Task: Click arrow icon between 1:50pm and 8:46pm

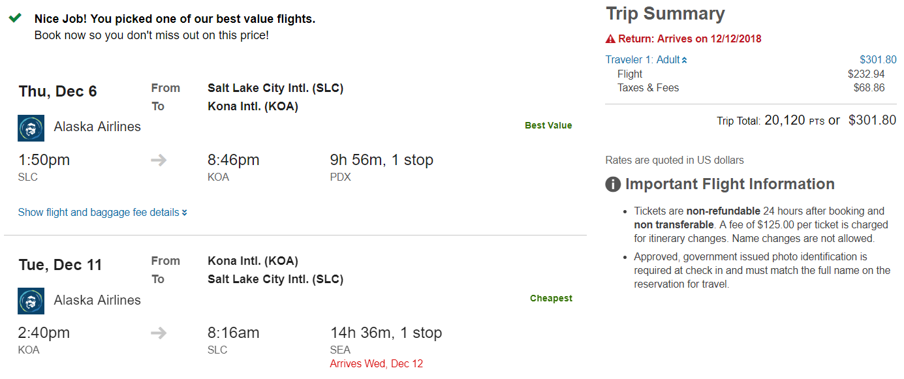Action: pos(159,160)
